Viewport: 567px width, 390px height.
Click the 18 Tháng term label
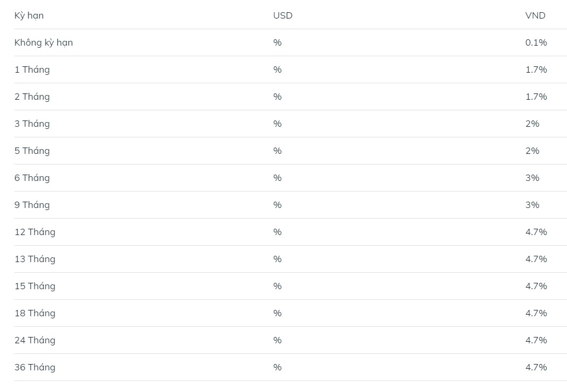(35, 313)
